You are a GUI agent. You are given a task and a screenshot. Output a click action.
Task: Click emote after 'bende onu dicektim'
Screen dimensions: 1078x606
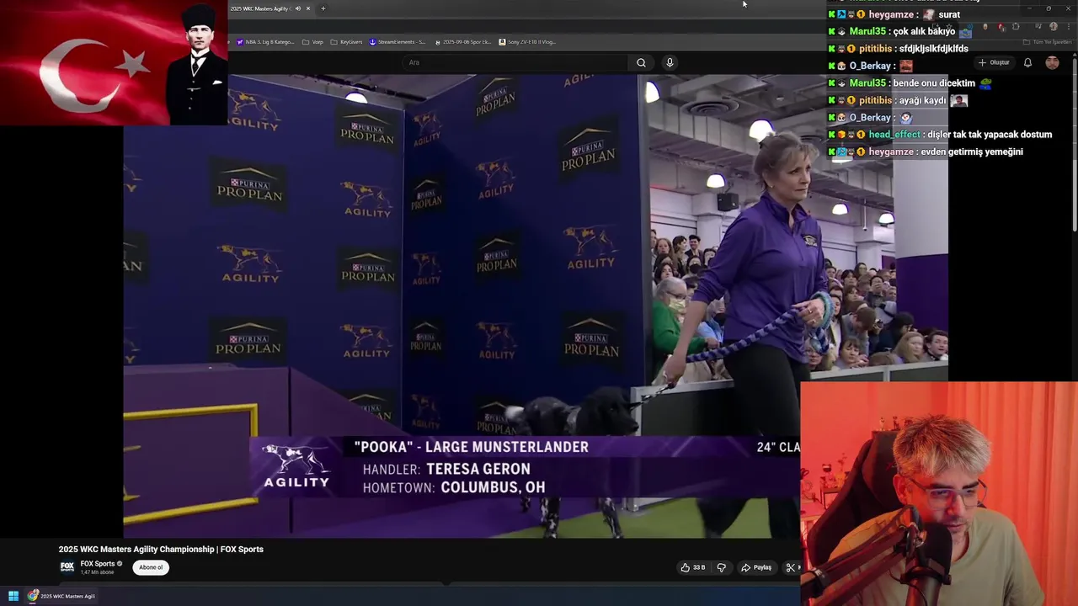pyautogui.click(x=985, y=83)
